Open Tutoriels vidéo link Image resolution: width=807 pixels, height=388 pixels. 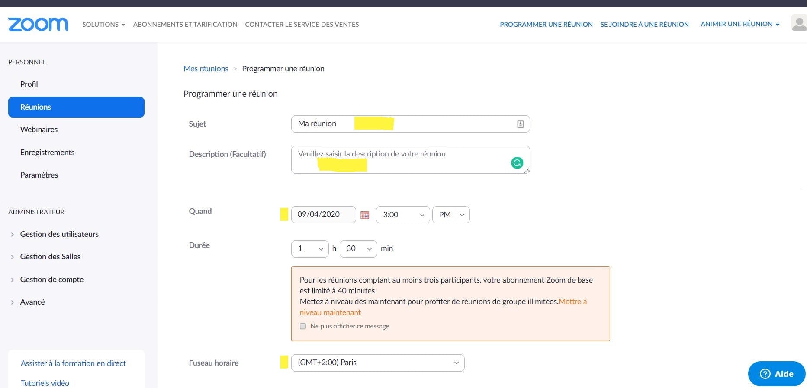(x=45, y=383)
